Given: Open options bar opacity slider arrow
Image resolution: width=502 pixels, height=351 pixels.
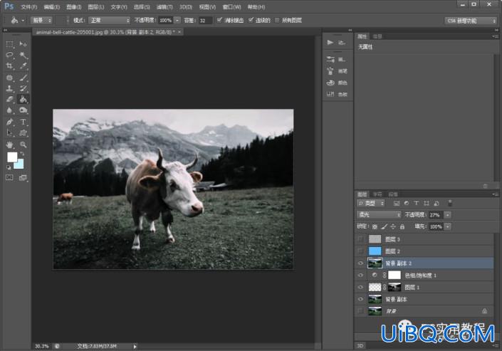Looking at the screenshot, I should 177,21.
